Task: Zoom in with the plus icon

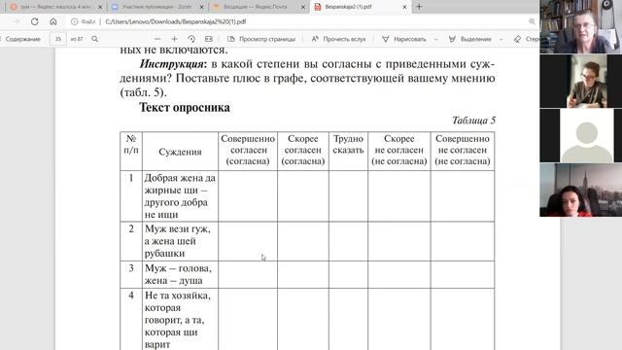Action: click(174, 39)
